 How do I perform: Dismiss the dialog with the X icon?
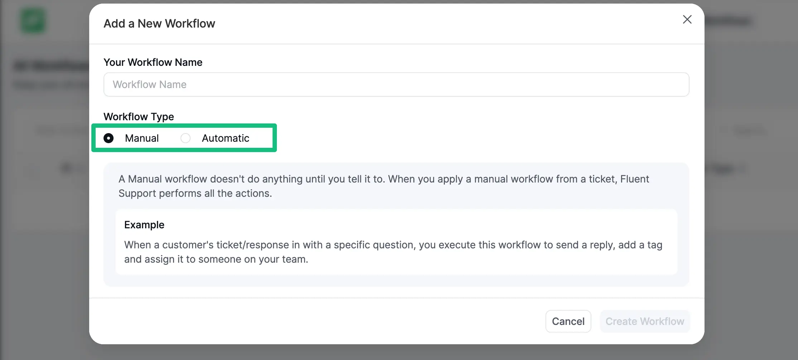[x=687, y=20]
